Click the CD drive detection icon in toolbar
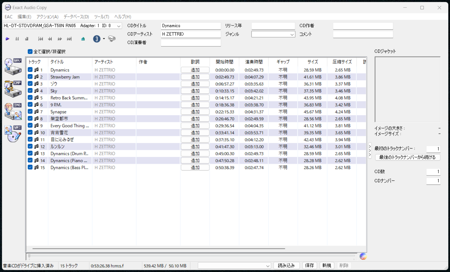450x272 pixels. click(x=112, y=39)
